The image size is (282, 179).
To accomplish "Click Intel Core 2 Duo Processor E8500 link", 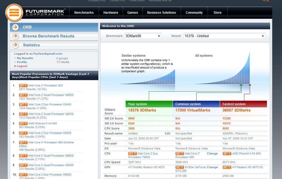I will (x=50, y=133).
